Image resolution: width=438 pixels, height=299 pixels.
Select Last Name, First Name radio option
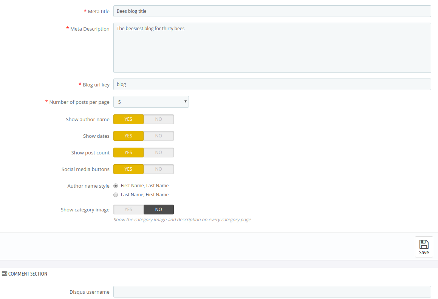116,195
